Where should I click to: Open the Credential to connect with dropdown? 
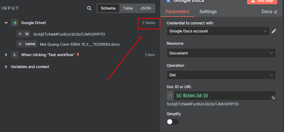point(218,31)
